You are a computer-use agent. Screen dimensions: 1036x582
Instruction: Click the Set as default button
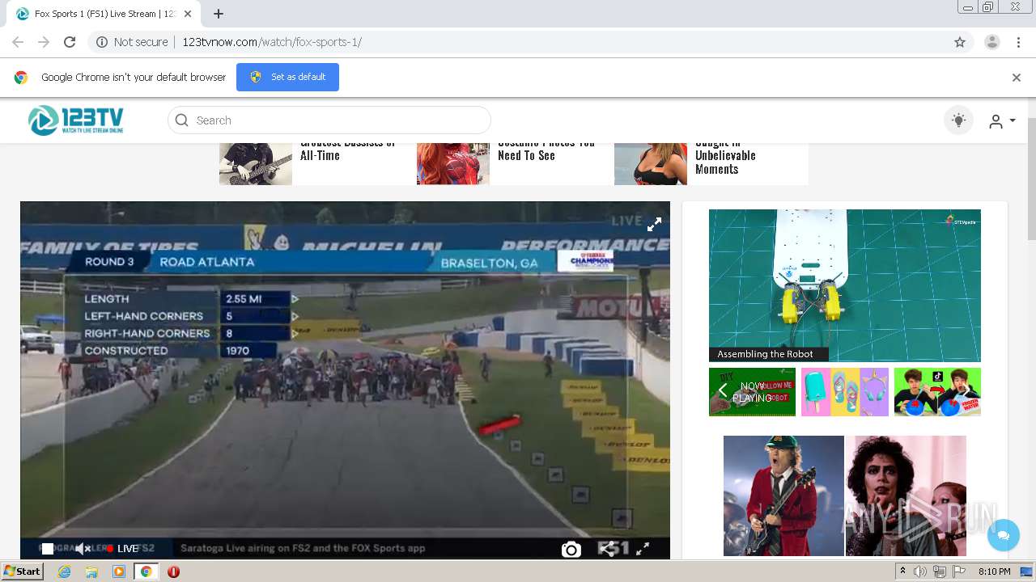[287, 77]
